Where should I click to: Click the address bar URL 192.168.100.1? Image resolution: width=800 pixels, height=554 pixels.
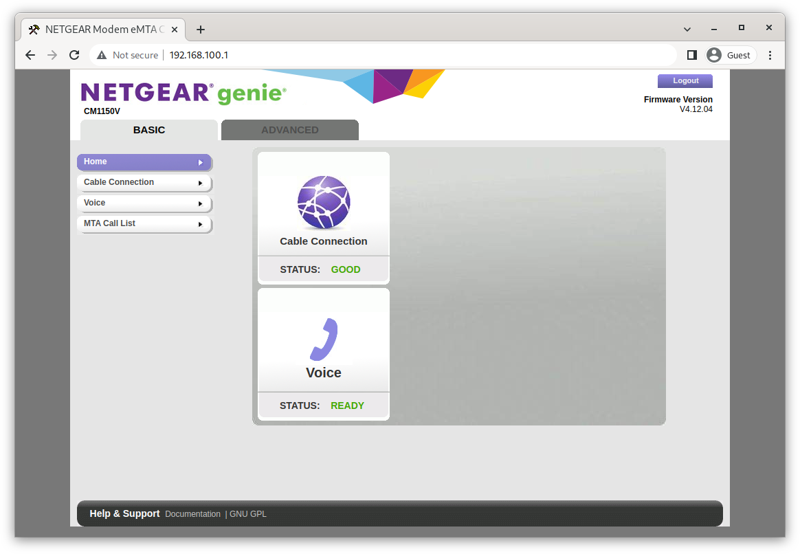point(199,55)
